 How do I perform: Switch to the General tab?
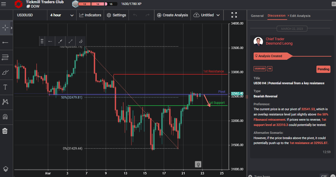[257, 16]
